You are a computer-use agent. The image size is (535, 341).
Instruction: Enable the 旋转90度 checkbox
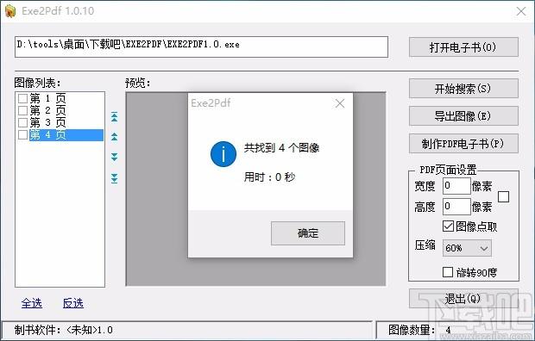pyautogui.click(x=448, y=272)
